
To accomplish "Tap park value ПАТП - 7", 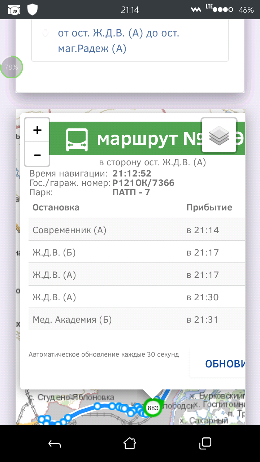I will coord(131,192).
